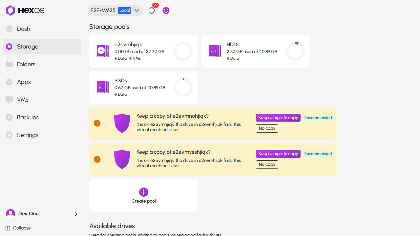
Task: Click the e2evmhjiqk pool disk icon
Action: pos(103,51)
